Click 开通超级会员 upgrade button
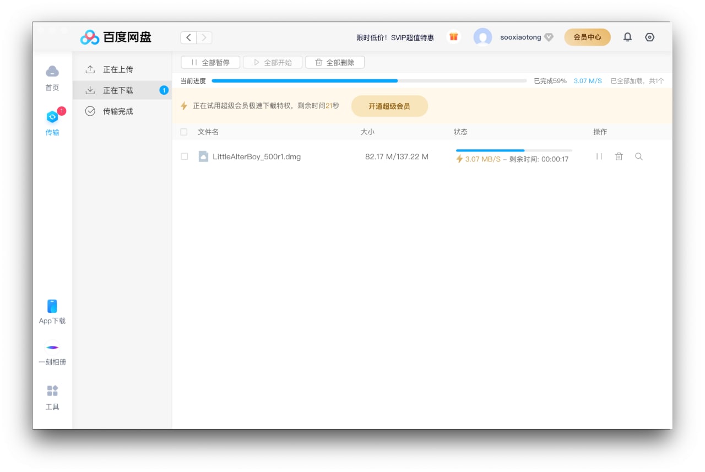This screenshot has height=472, width=705. [389, 106]
